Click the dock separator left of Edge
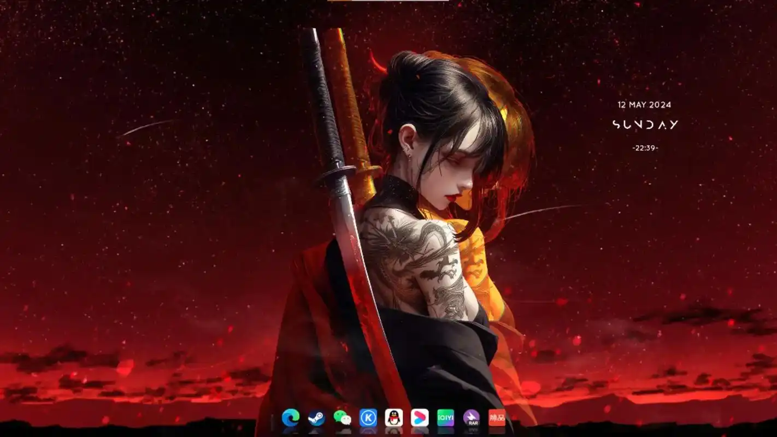Image resolution: width=777 pixels, height=437 pixels. (272, 421)
